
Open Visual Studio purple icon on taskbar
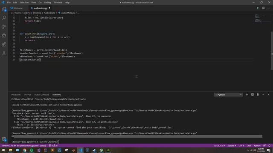coord(38,150)
